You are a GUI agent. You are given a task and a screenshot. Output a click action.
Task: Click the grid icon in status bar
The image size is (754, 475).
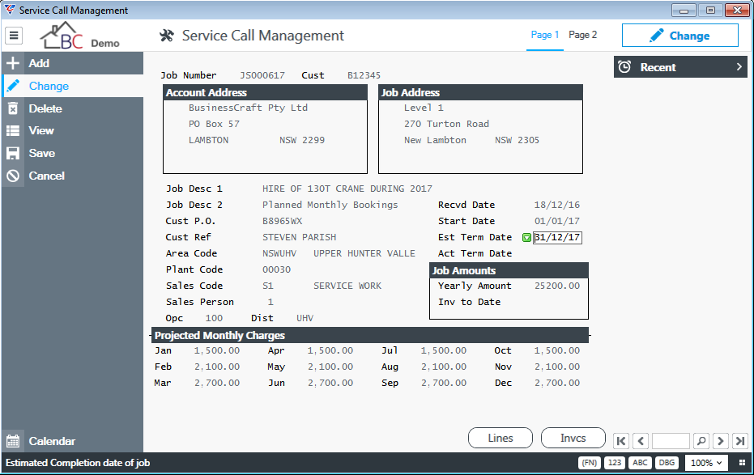[x=742, y=463]
